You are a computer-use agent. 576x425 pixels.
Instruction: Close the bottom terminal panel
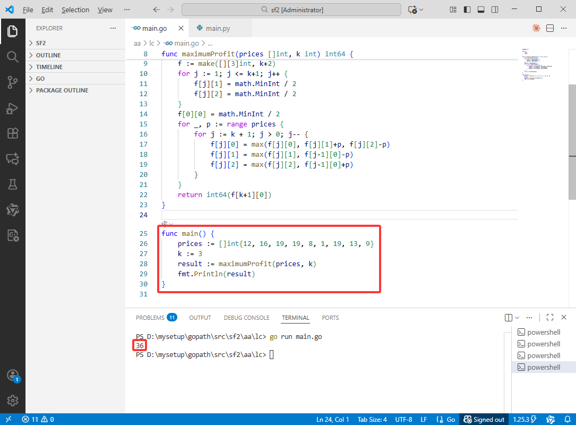pyautogui.click(x=564, y=317)
